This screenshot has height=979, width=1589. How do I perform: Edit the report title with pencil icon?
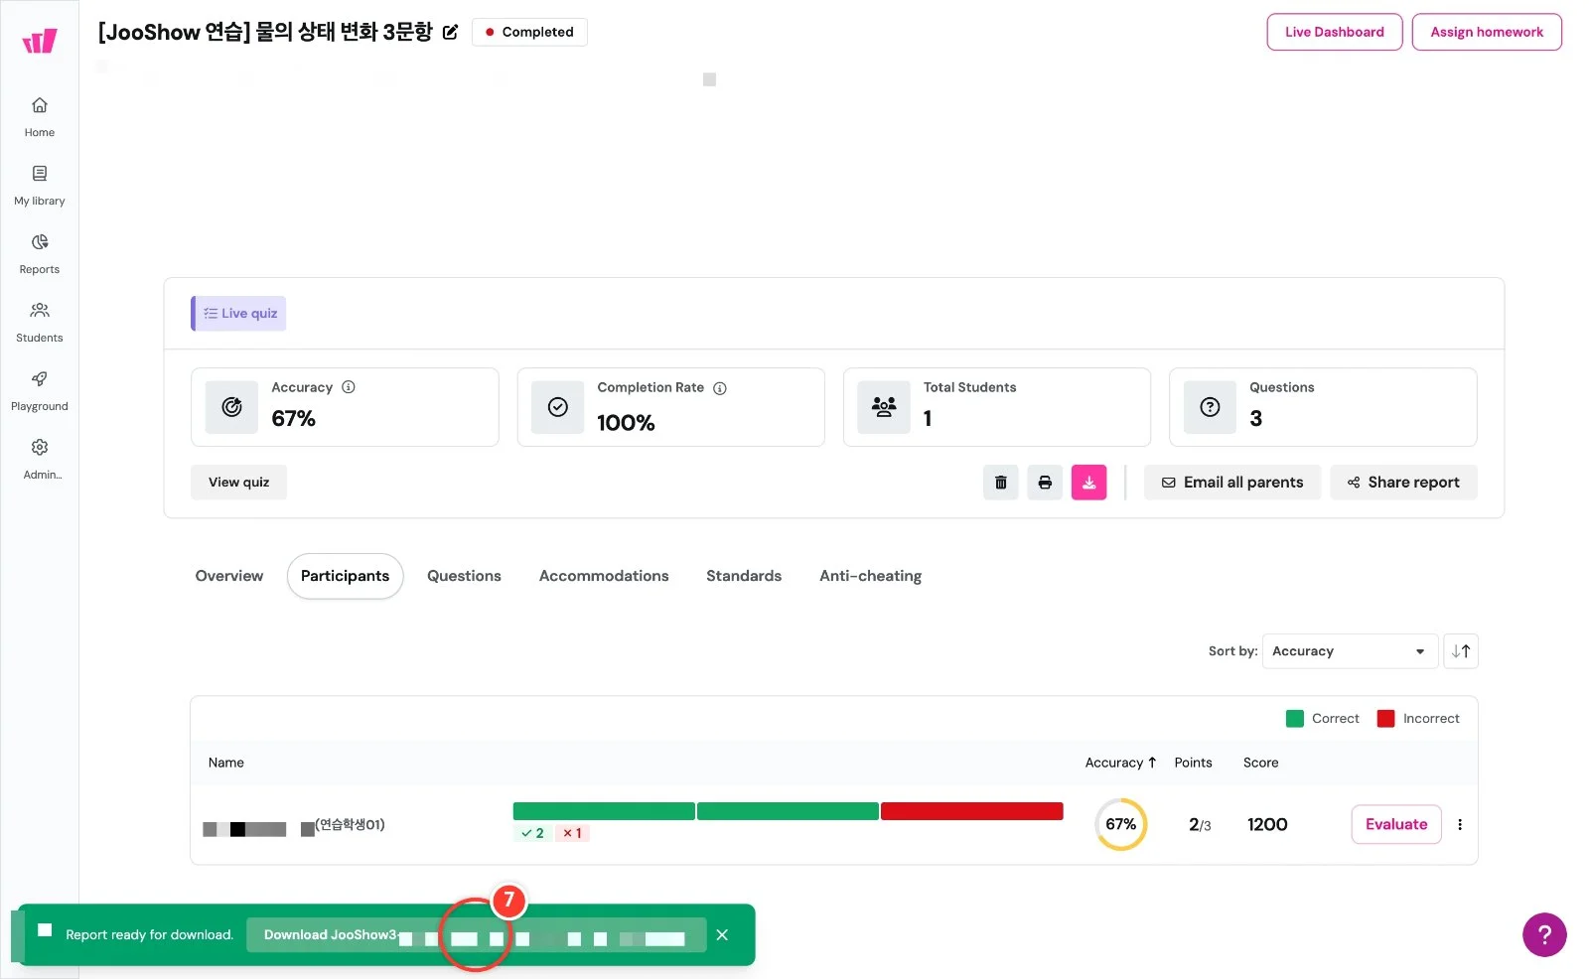(x=450, y=32)
